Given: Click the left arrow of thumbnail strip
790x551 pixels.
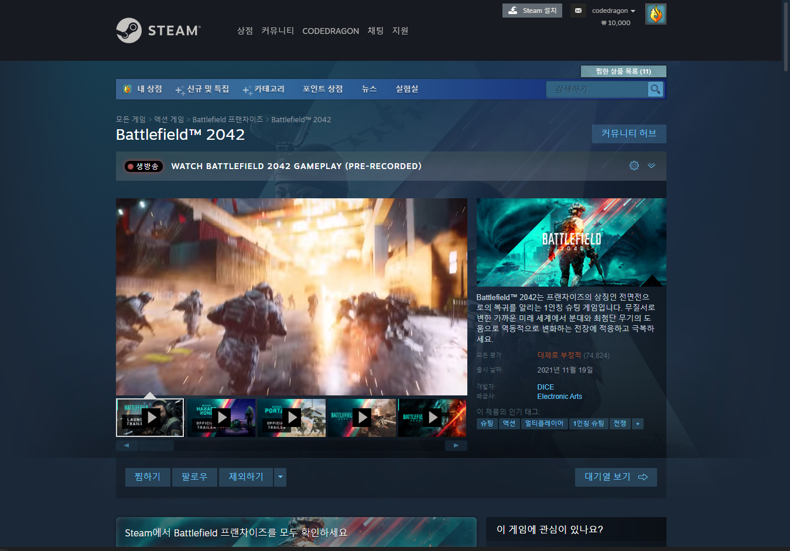Looking at the screenshot, I should coord(126,446).
